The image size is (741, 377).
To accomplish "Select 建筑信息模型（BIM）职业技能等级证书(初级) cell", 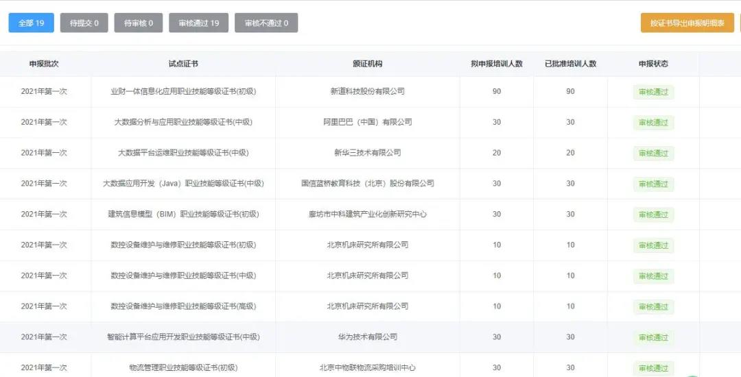I will point(183,215).
